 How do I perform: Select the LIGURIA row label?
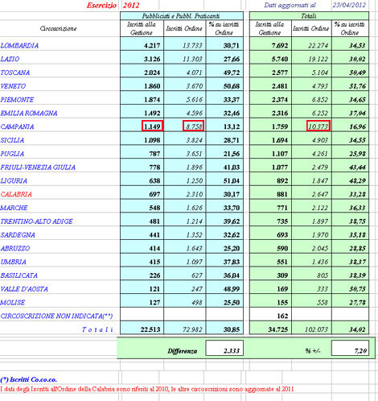(14, 181)
